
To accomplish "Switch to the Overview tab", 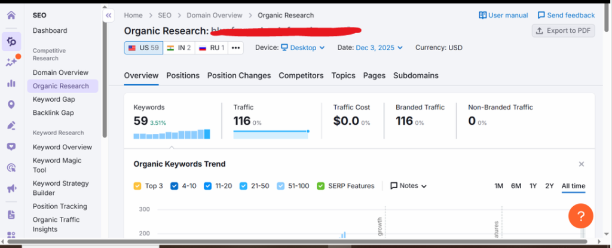I will [x=141, y=75].
